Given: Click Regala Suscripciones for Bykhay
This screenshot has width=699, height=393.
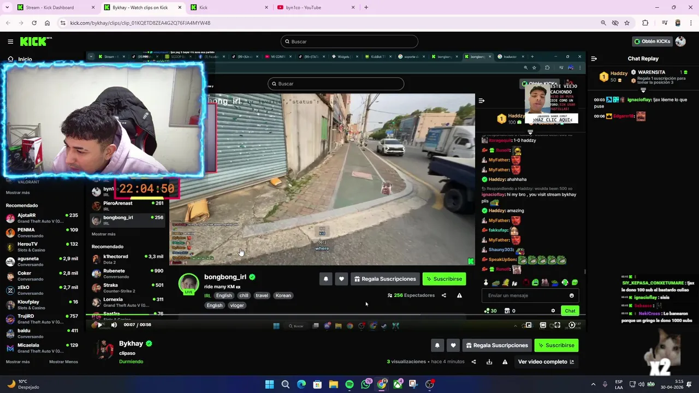Looking at the screenshot, I should (x=497, y=346).
